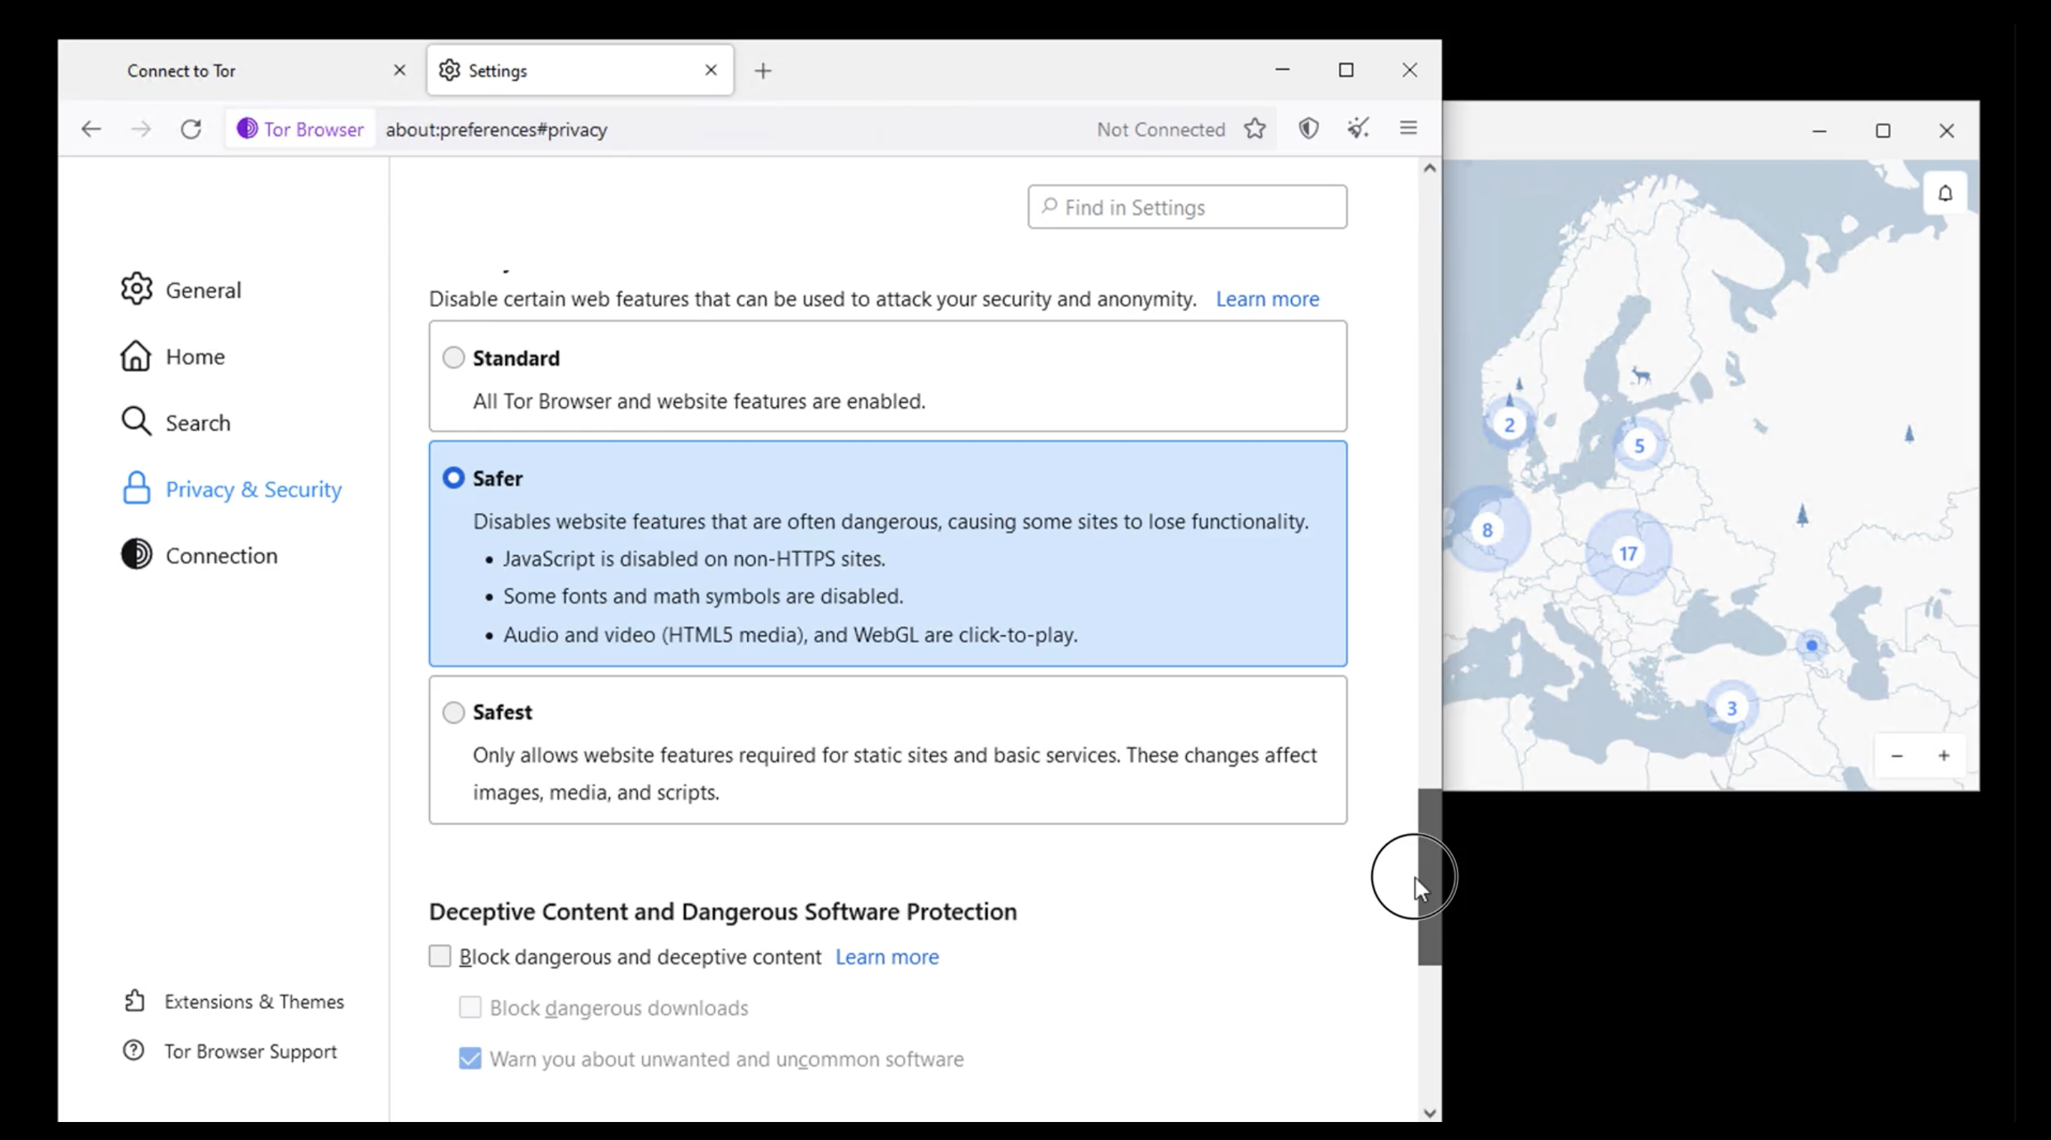Disable Warn you about unwanted software

coord(469,1059)
